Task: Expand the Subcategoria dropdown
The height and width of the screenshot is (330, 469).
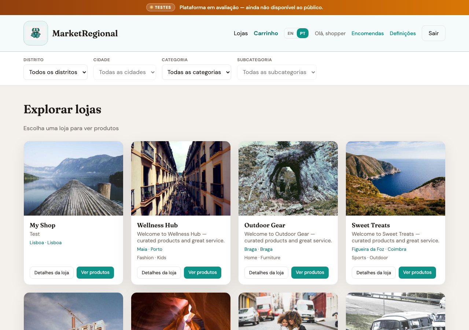Action: (277, 72)
